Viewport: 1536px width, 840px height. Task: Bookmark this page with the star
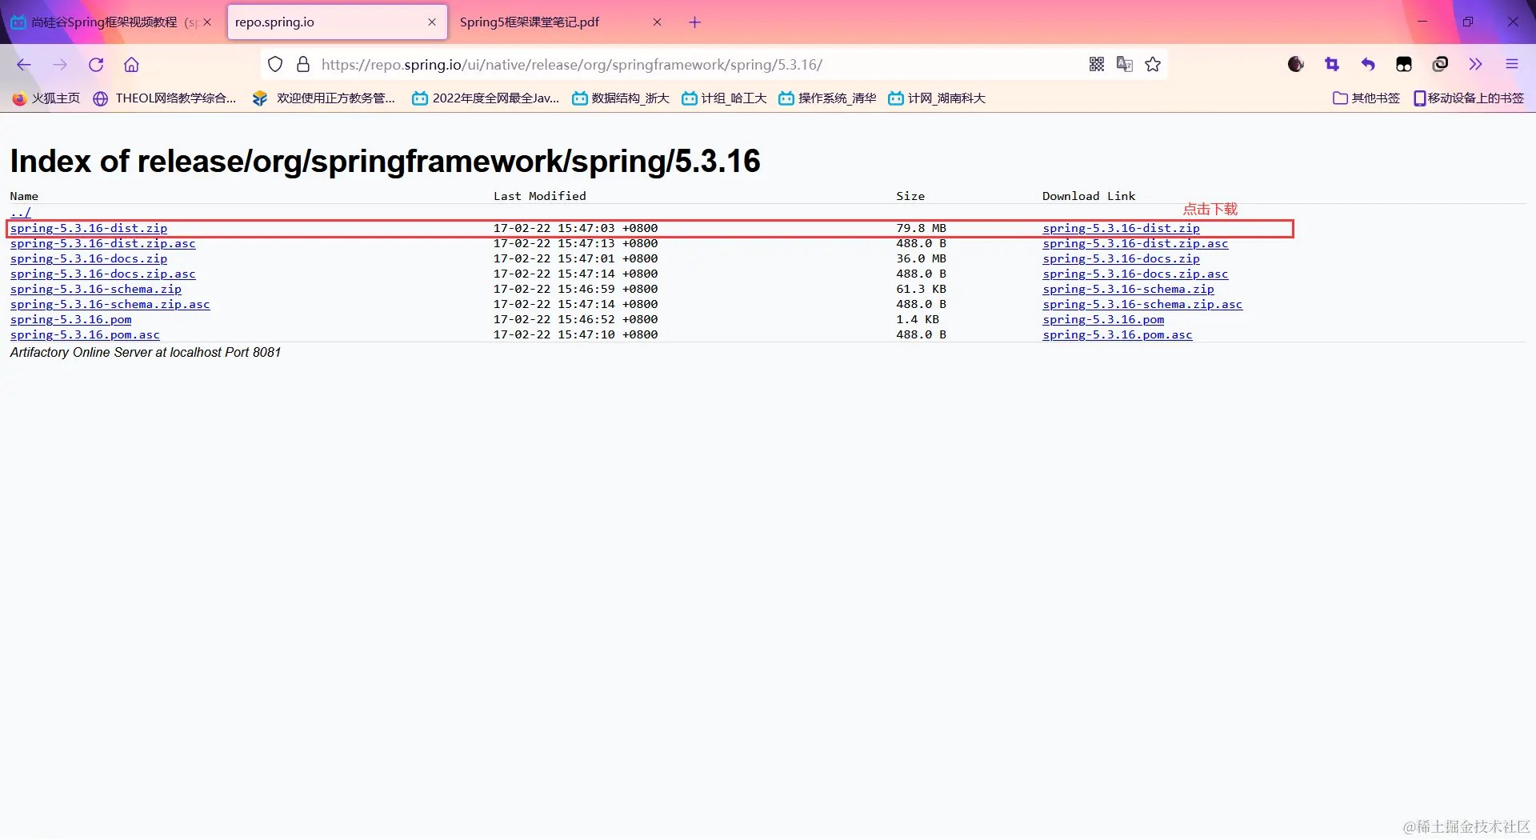(x=1153, y=65)
